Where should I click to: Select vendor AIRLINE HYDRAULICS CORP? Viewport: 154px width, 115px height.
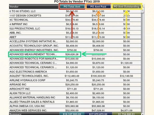coord(27,80)
